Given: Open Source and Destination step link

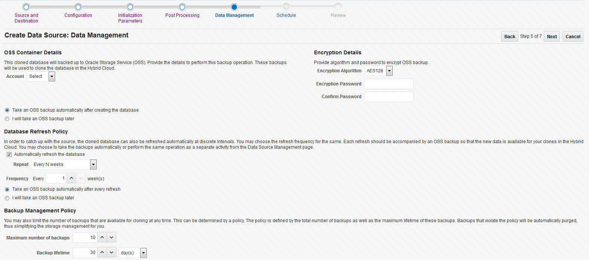Looking at the screenshot, I should [x=26, y=18].
